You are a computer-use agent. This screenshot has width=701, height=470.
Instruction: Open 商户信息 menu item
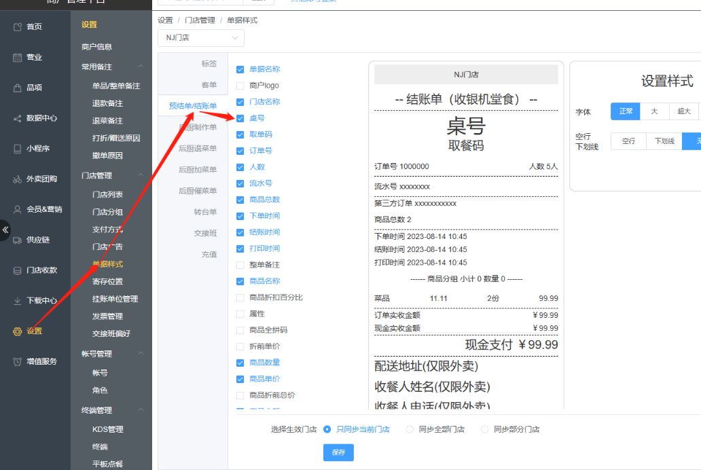(x=96, y=46)
